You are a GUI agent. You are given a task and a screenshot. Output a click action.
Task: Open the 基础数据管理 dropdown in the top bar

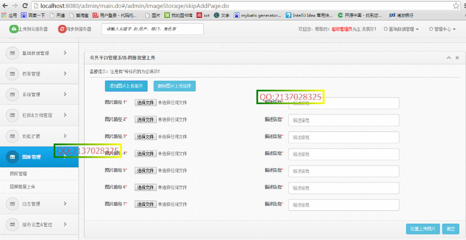pyautogui.click(x=401, y=29)
